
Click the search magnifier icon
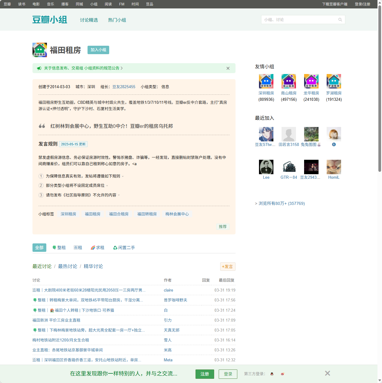point(340,19)
